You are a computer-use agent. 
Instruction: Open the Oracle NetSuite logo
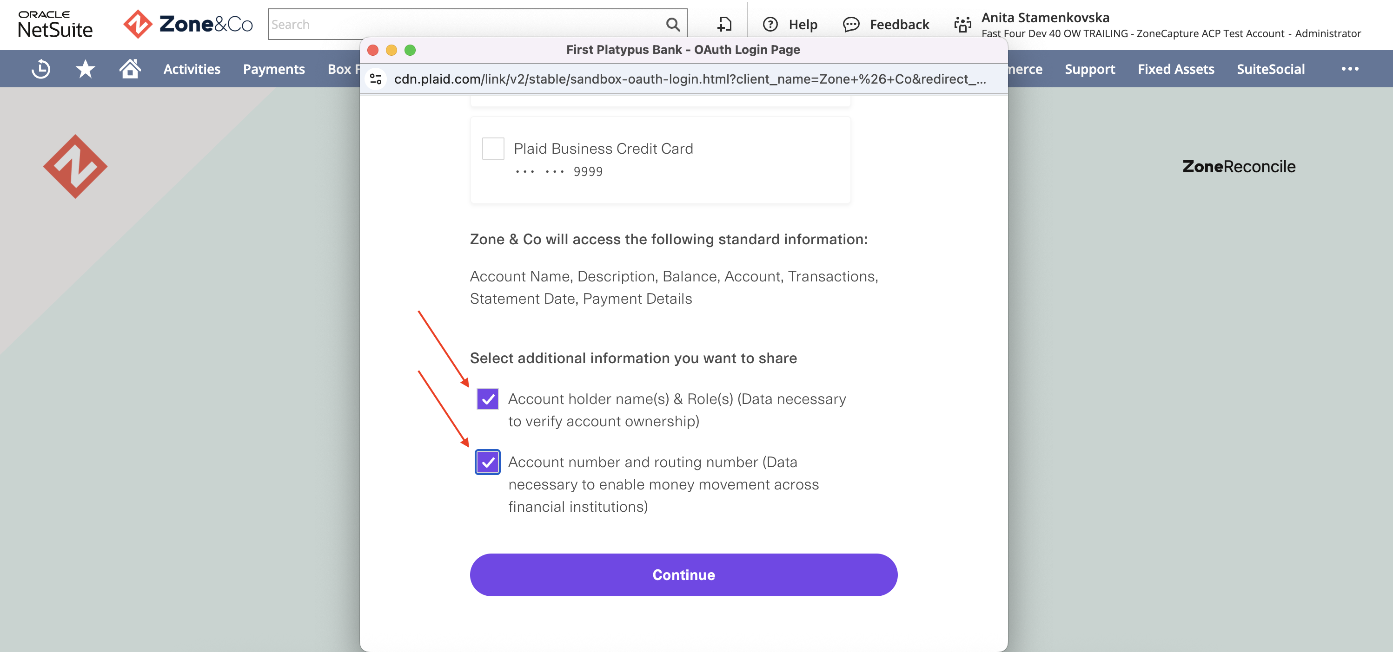coord(55,24)
